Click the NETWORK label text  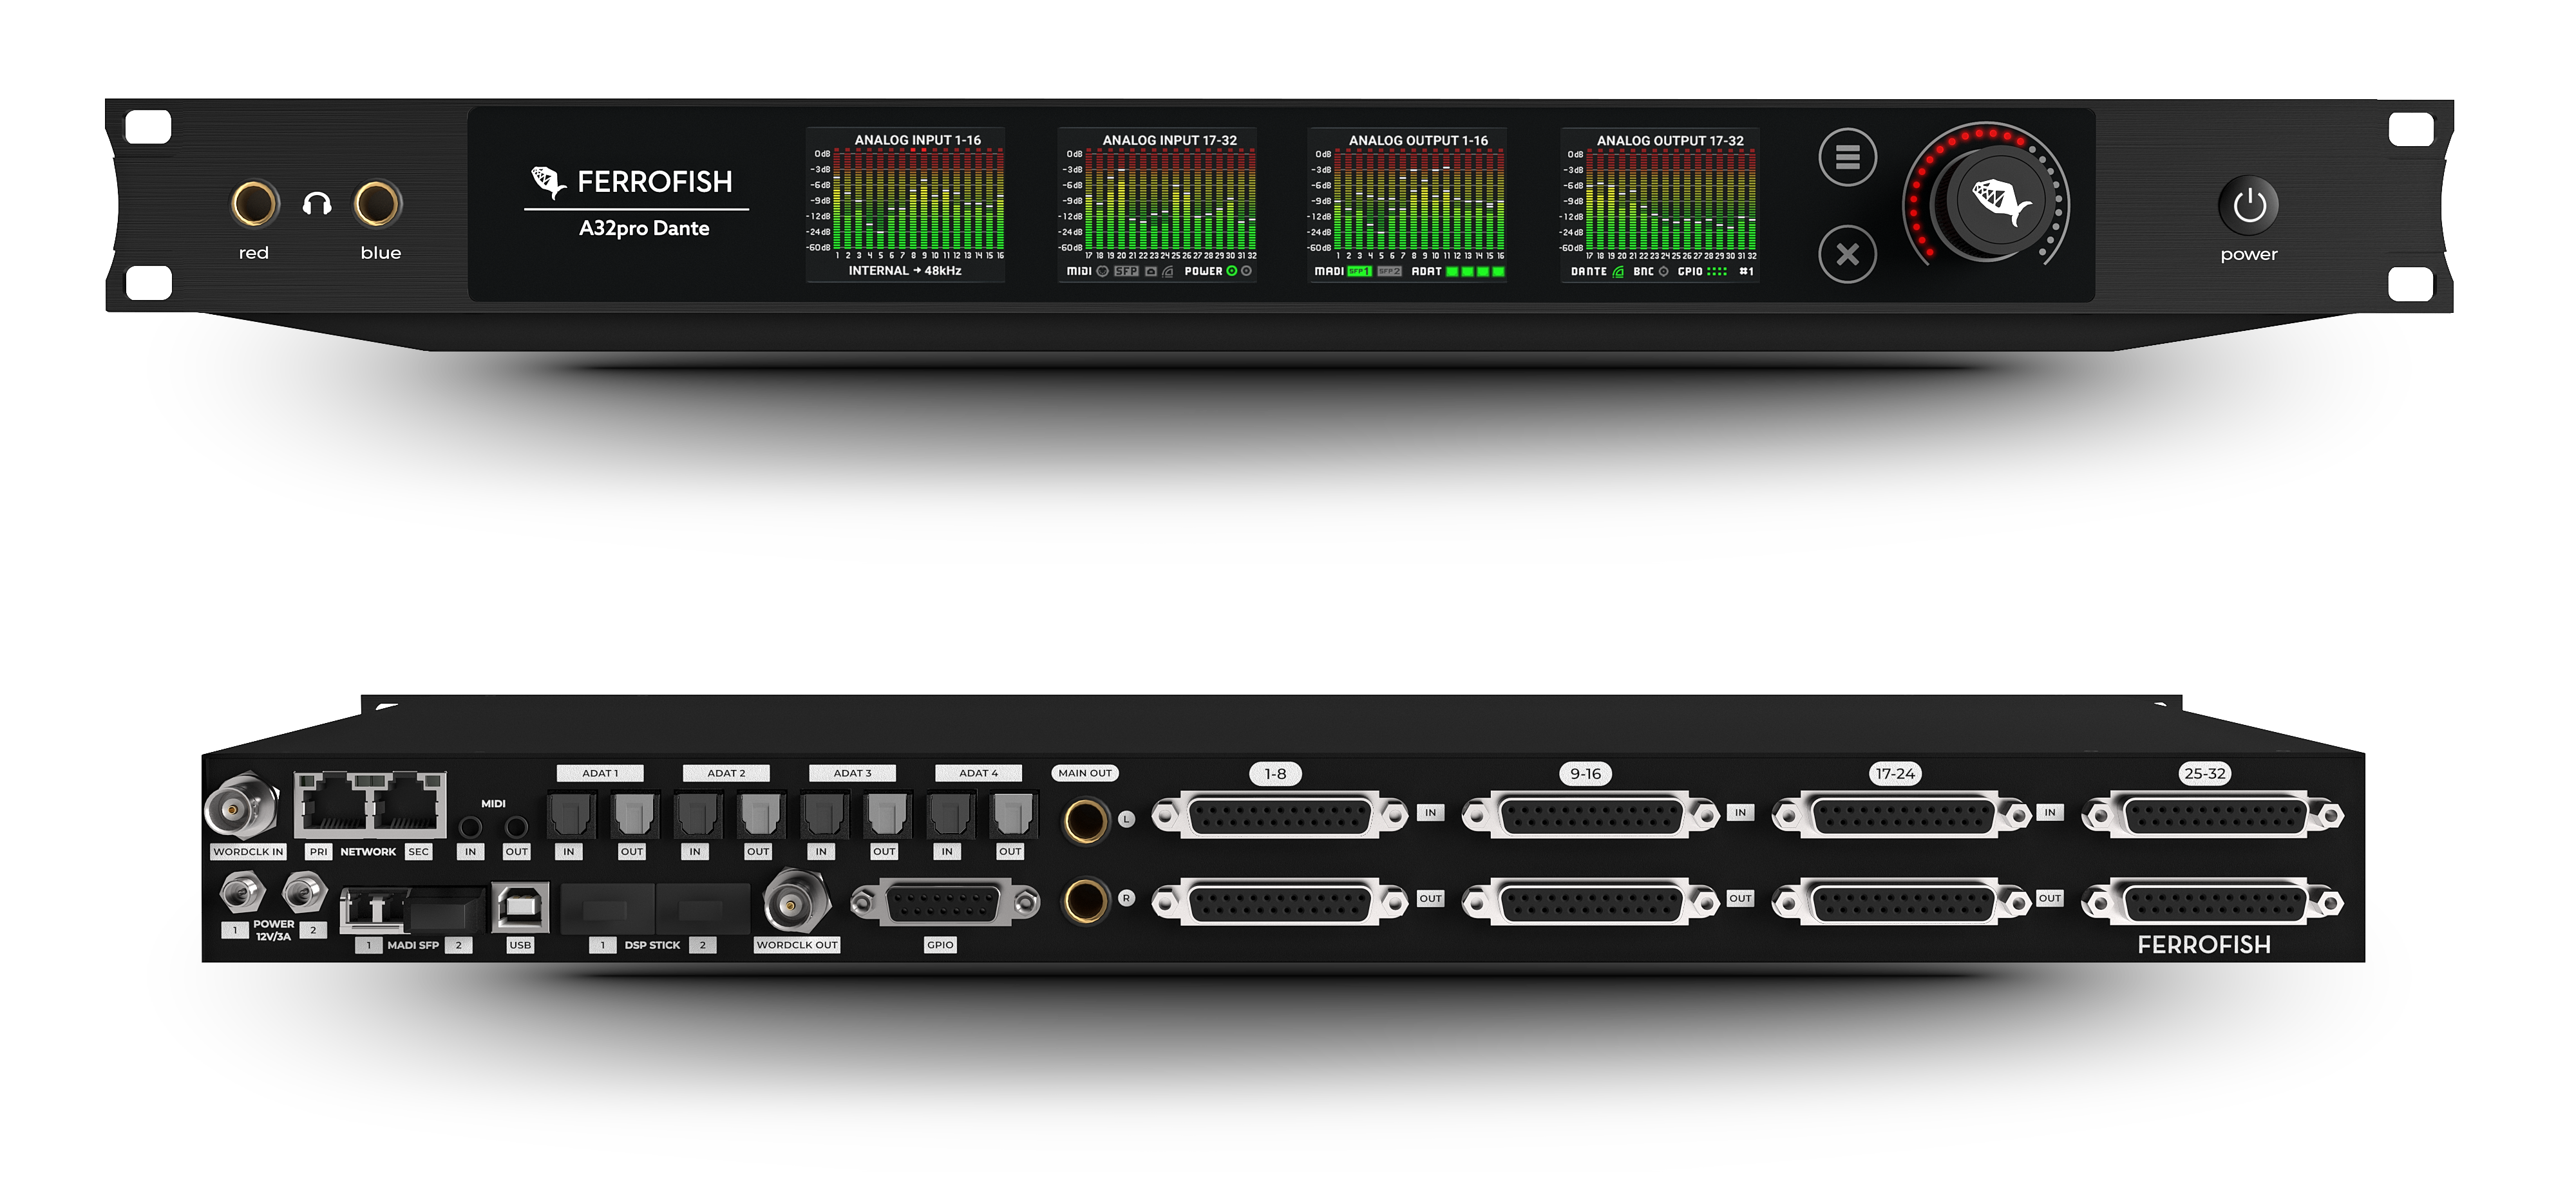(368, 852)
